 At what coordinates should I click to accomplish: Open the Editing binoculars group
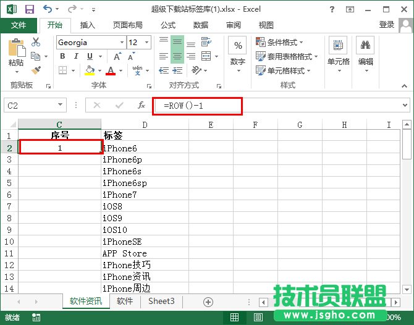click(365, 53)
